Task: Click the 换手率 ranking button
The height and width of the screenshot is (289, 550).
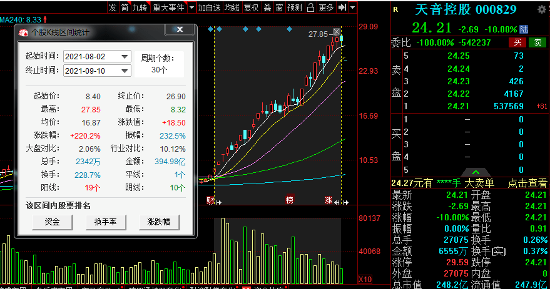Action: [x=106, y=222]
